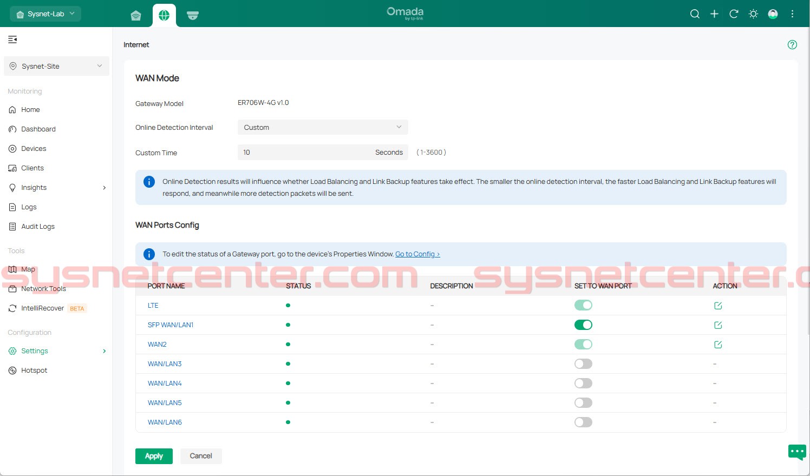Follow the Go to Config link
Image resolution: width=810 pixels, height=476 pixels.
pos(417,254)
